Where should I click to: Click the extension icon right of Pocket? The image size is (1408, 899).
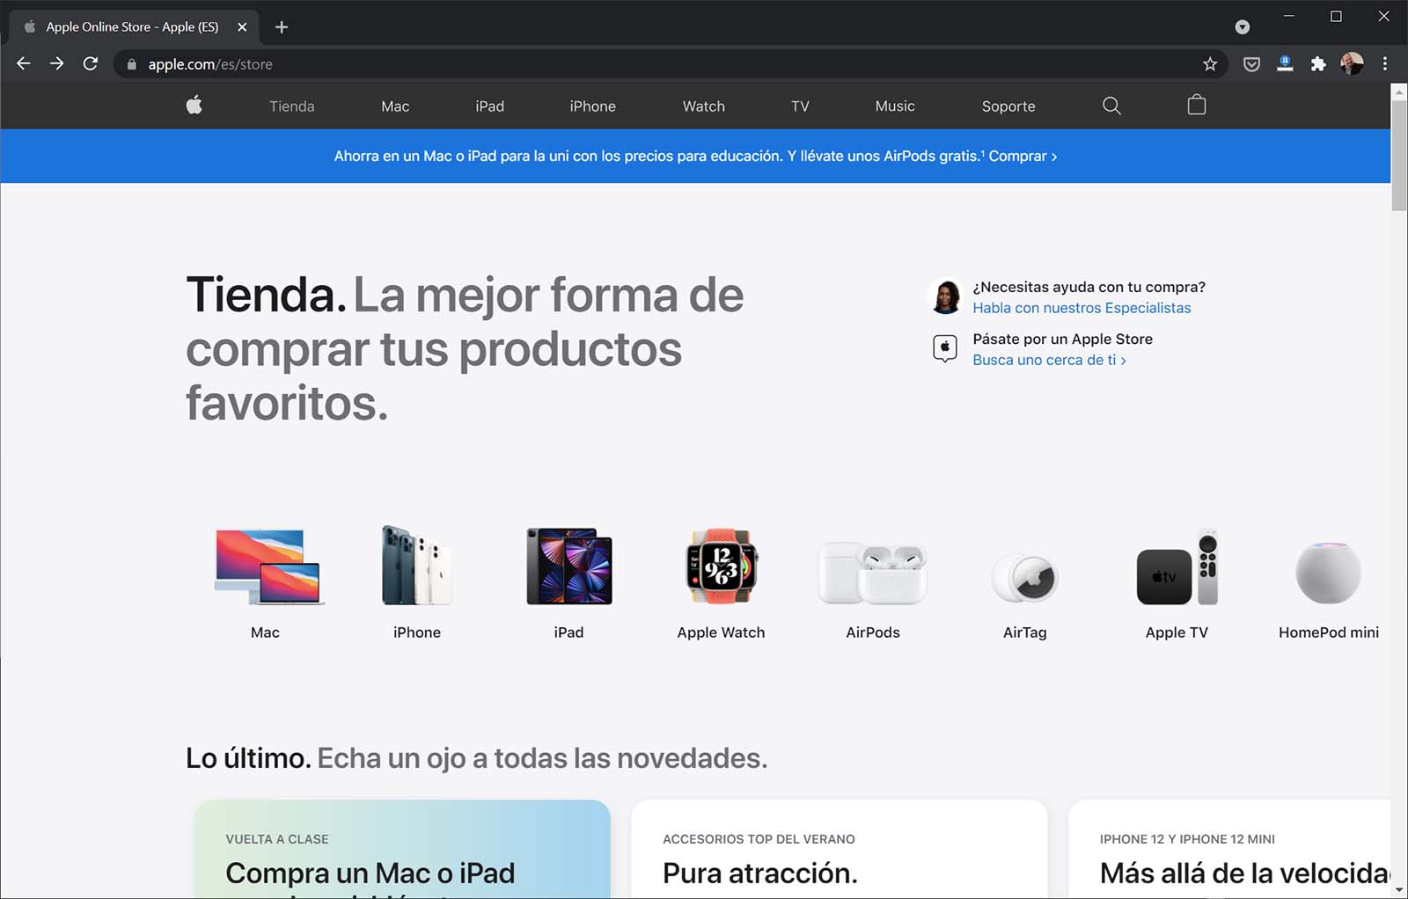pos(1285,63)
